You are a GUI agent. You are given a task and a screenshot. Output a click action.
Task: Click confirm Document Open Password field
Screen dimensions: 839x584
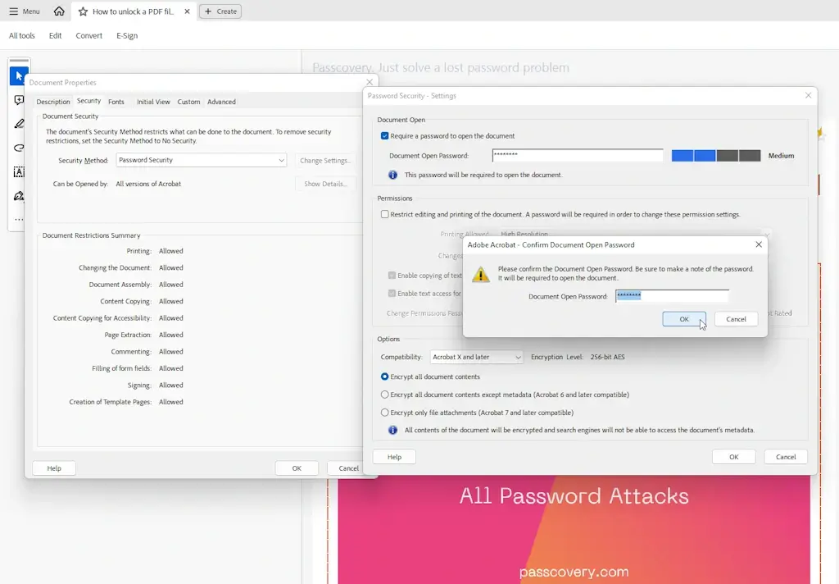coord(672,296)
